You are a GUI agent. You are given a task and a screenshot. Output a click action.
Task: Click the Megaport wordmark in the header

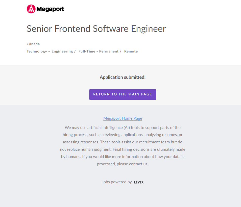pyautogui.click(x=50, y=9)
